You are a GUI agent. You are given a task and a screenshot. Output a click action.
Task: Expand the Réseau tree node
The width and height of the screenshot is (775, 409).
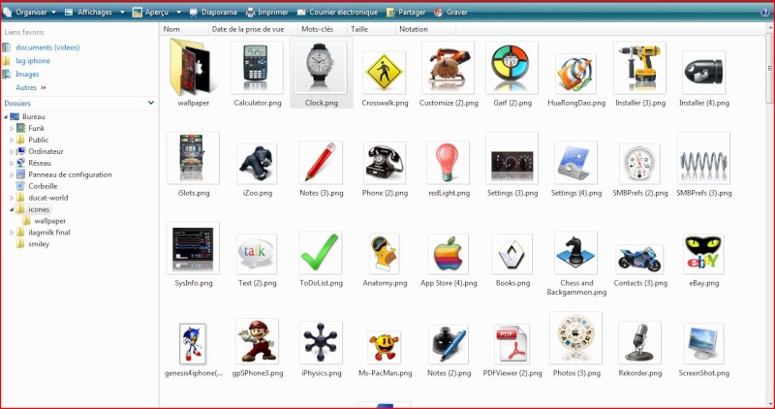point(12,163)
